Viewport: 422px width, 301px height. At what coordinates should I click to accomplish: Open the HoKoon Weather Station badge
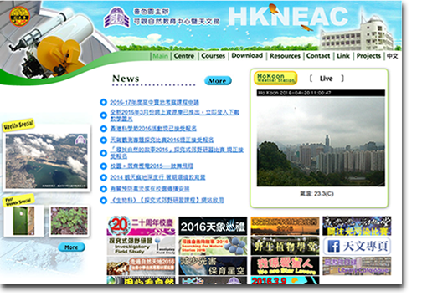275,78
